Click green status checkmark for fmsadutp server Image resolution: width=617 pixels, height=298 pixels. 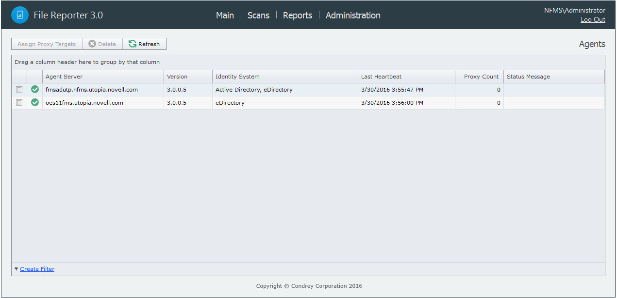click(x=35, y=90)
